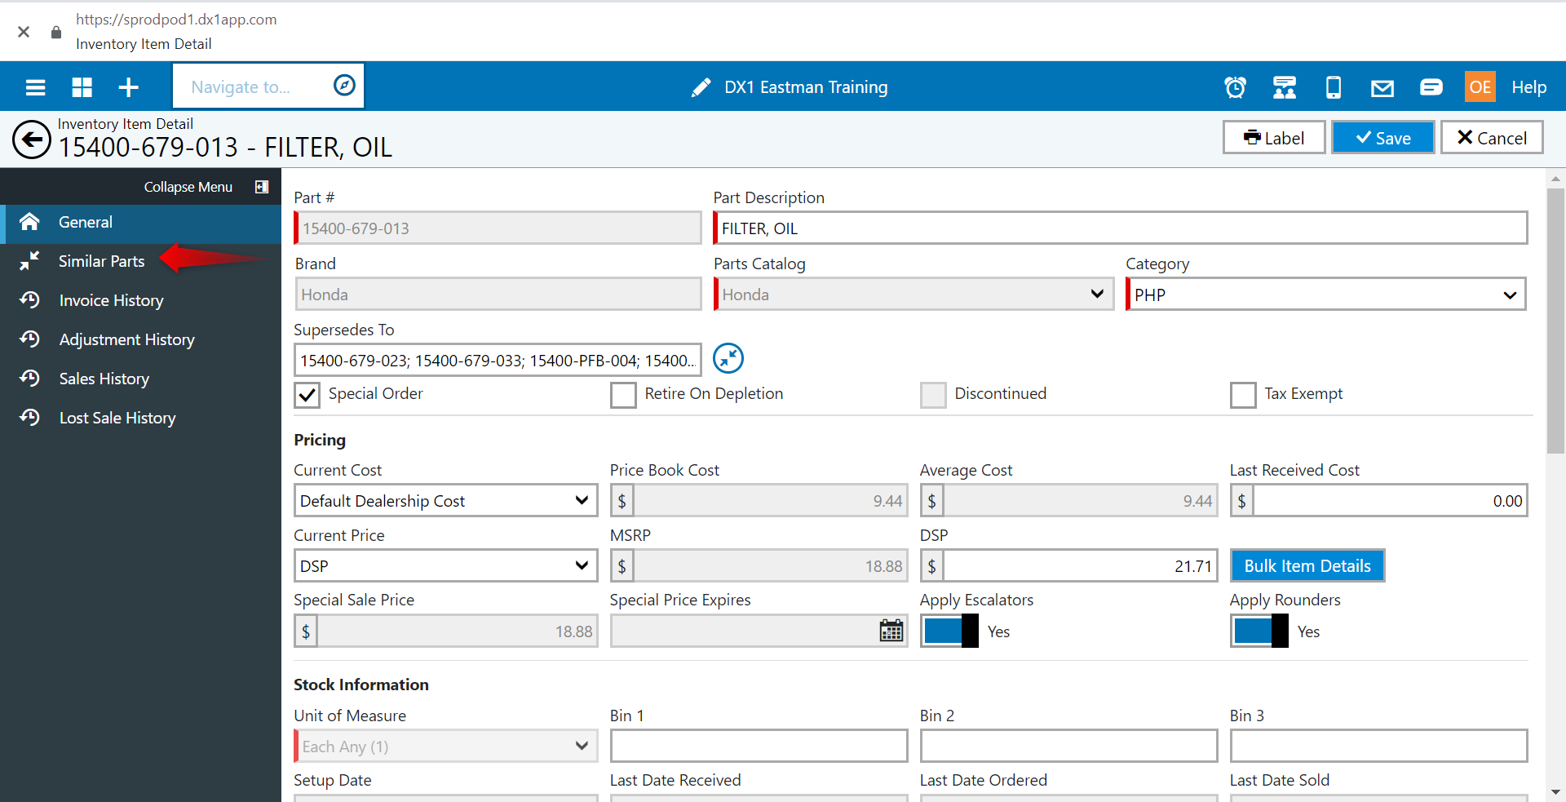Screen dimensions: 1566x802
Task: Open the dashboard grid tiles icon
Action: pos(82,87)
